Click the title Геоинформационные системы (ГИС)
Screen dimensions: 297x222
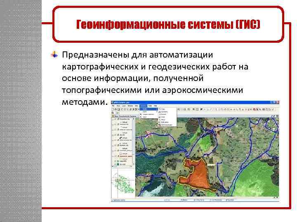[168, 24]
